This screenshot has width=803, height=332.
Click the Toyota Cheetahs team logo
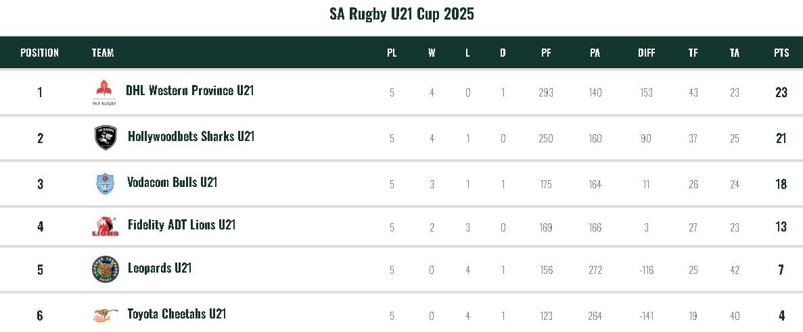coord(106,314)
